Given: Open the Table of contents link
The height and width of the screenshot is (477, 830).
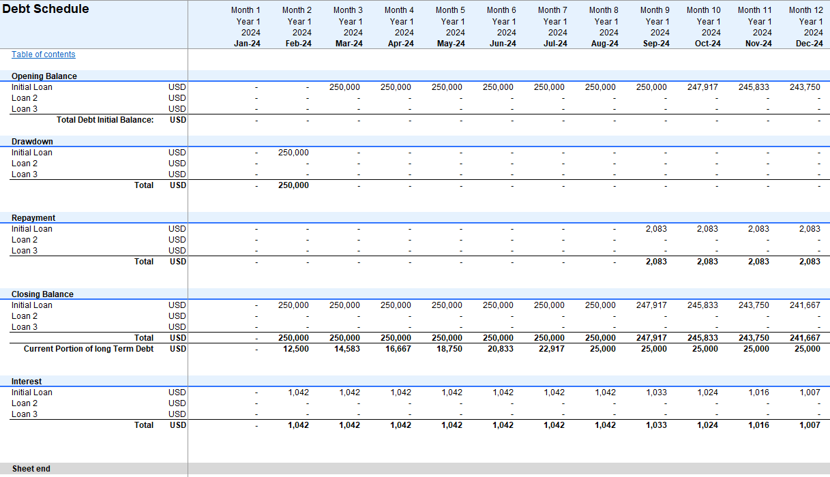Looking at the screenshot, I should 44,55.
